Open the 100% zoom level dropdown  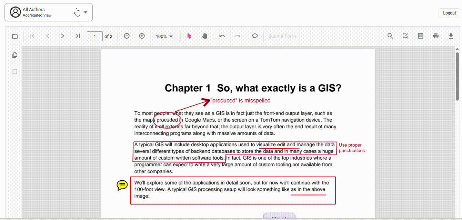[164, 36]
